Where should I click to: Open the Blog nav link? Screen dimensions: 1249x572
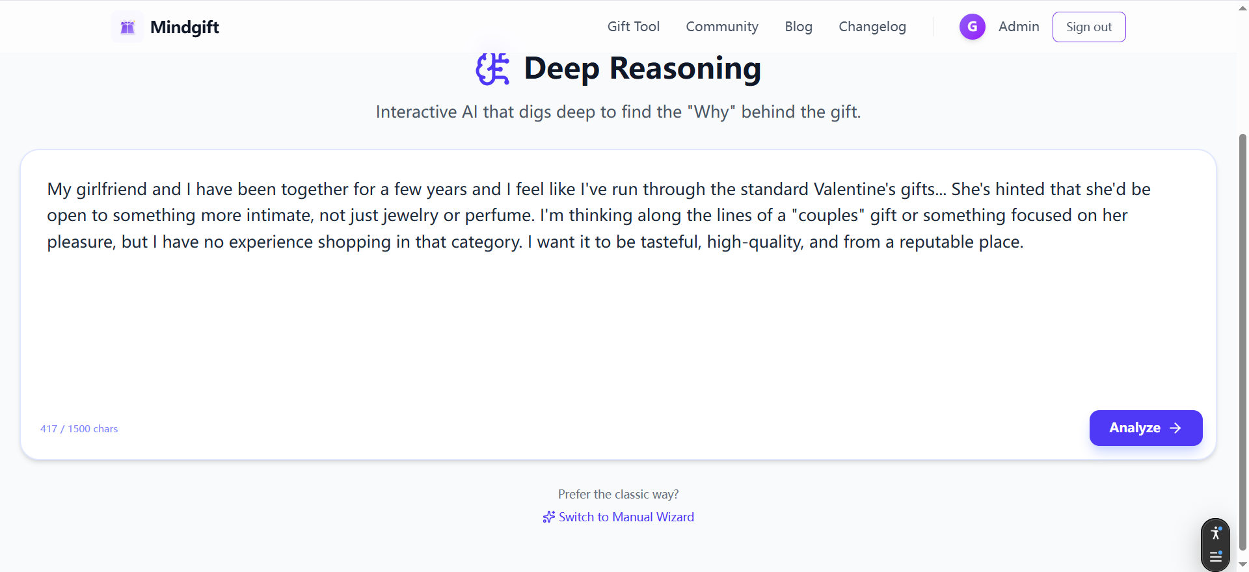798,27
